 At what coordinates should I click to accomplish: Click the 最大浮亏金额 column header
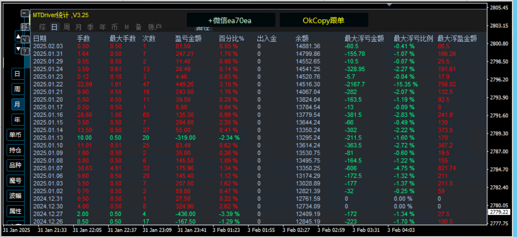click(364, 39)
